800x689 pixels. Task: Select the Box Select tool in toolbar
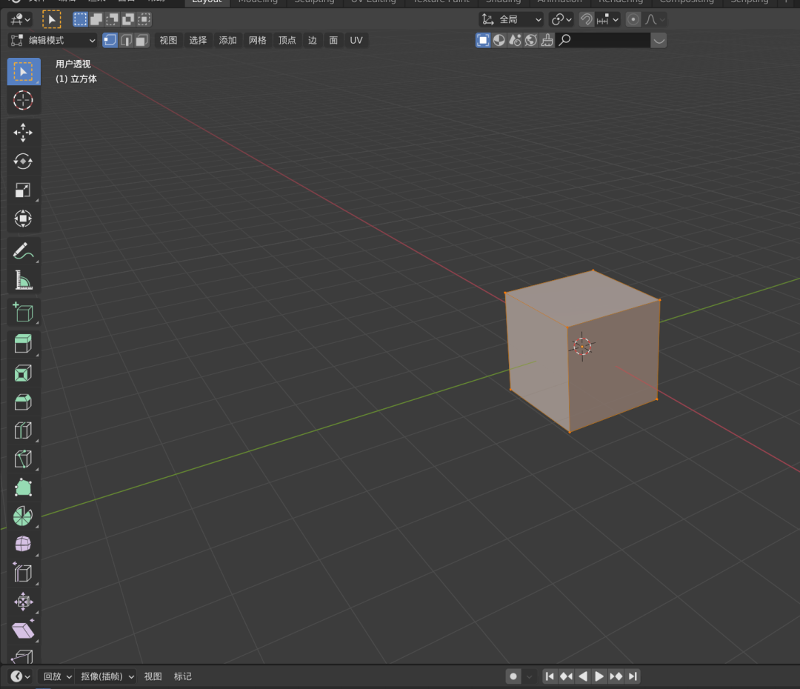pyautogui.click(x=24, y=71)
